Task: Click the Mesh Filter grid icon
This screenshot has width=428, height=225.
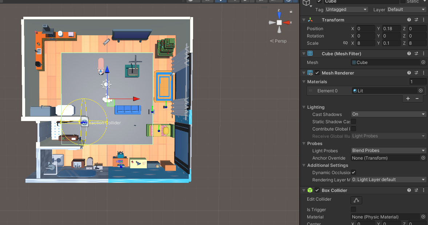Action: click(310, 53)
